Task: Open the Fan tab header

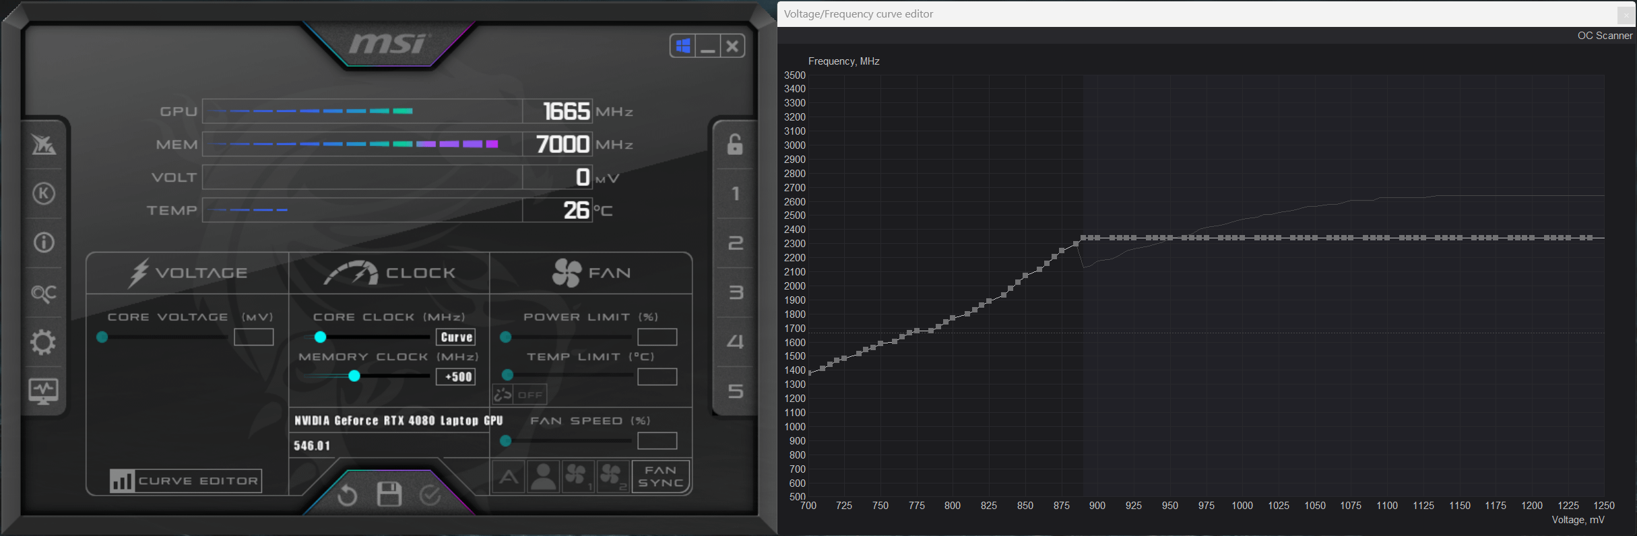Action: coord(591,273)
